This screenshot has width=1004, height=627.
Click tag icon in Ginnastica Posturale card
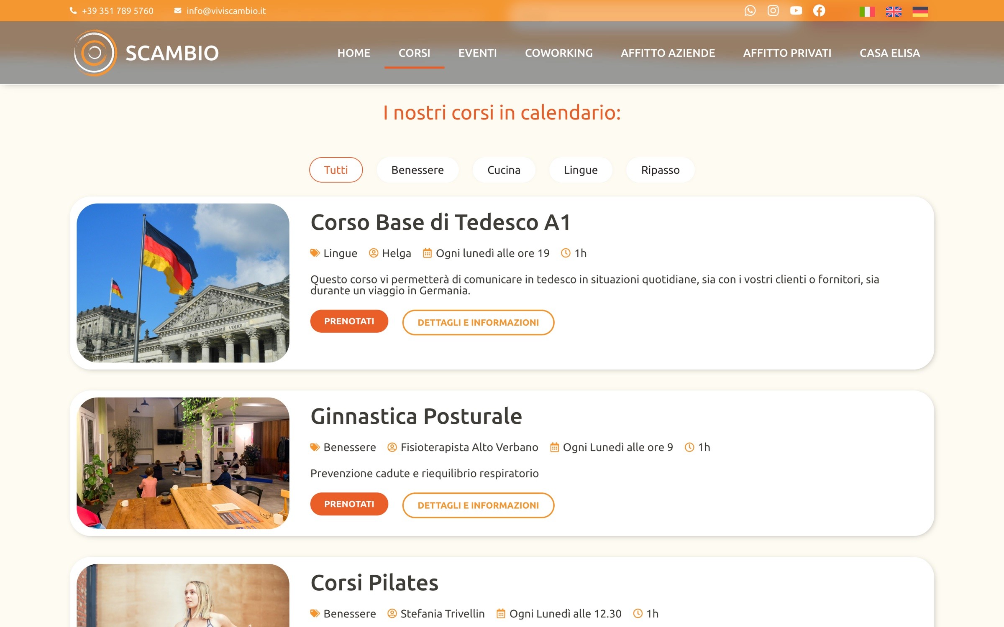(x=315, y=447)
